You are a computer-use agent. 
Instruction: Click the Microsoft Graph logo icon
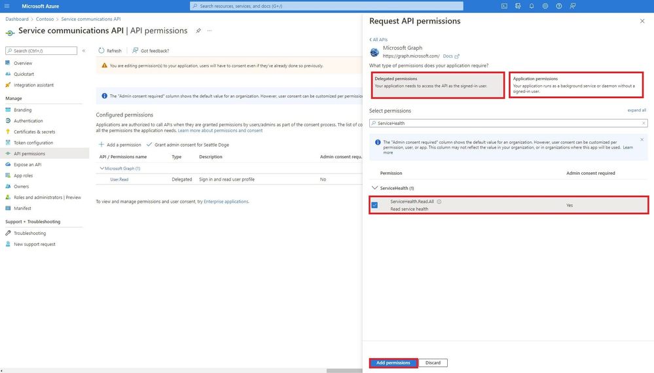(x=374, y=52)
